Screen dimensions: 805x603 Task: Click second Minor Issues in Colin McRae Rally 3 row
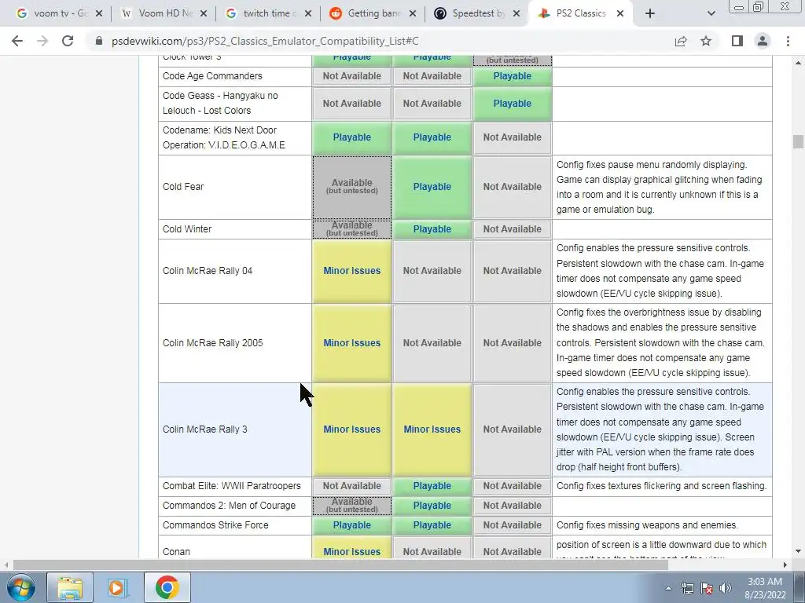[432, 429]
